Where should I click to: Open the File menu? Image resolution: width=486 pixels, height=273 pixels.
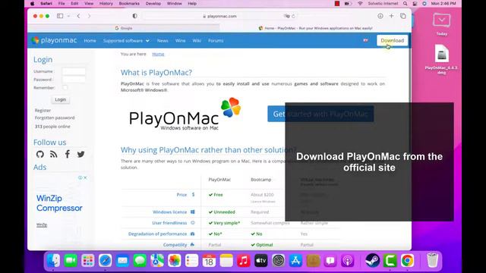point(62,3)
